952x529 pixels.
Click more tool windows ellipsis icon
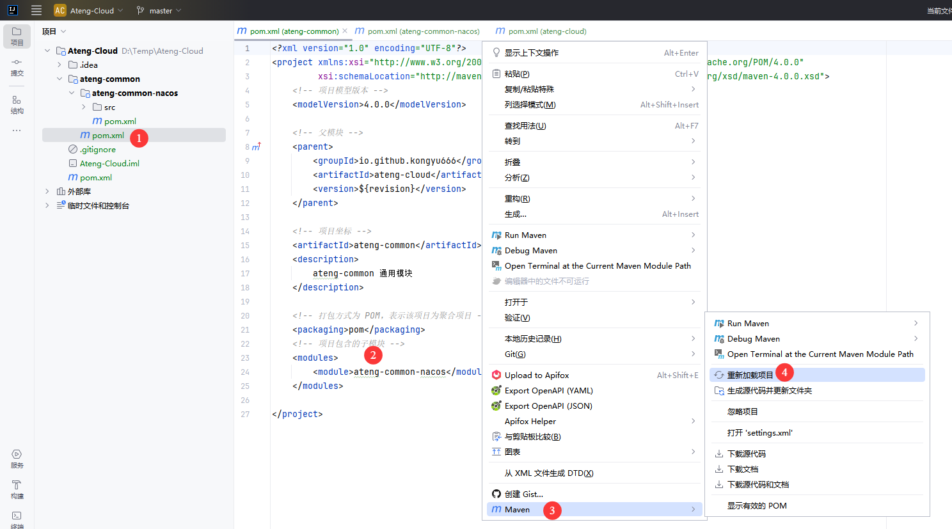pyautogui.click(x=17, y=130)
